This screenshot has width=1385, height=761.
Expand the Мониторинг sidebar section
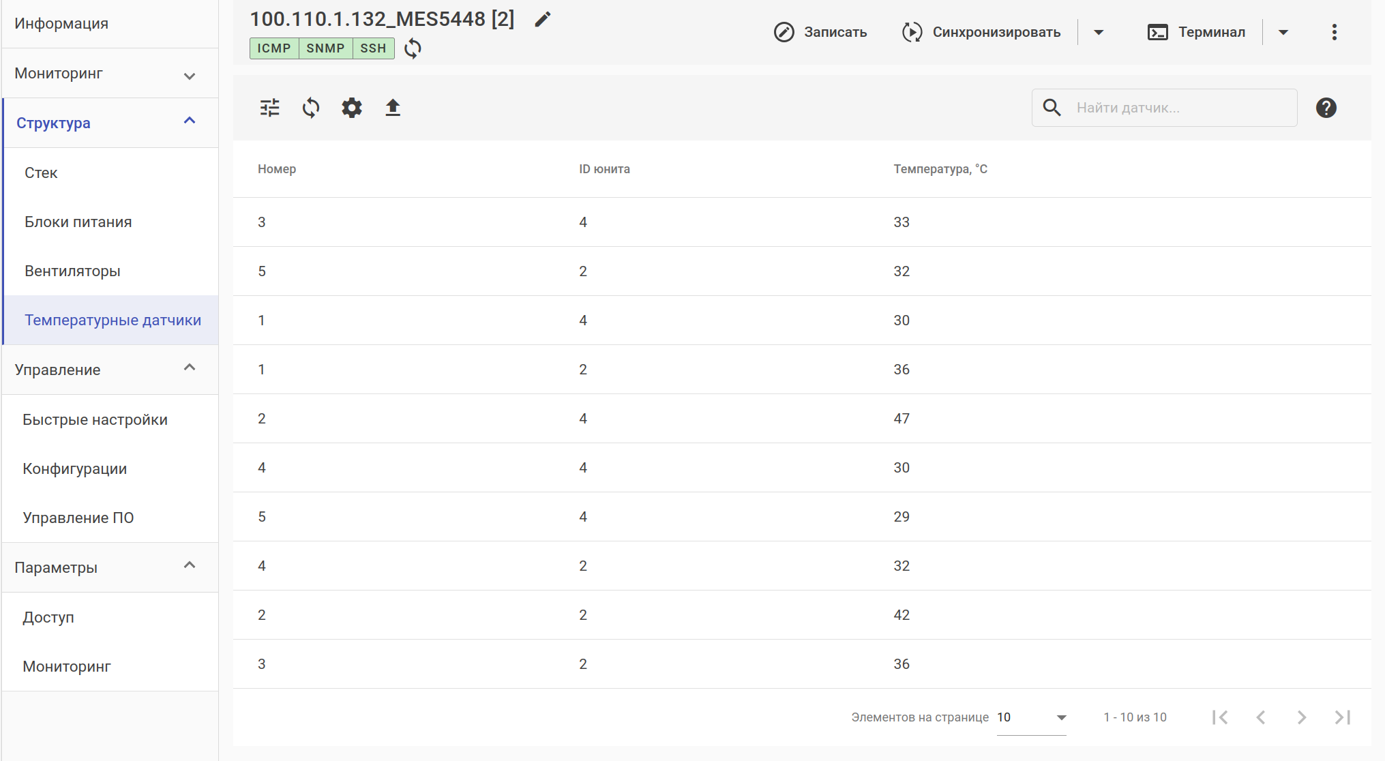[x=190, y=75]
